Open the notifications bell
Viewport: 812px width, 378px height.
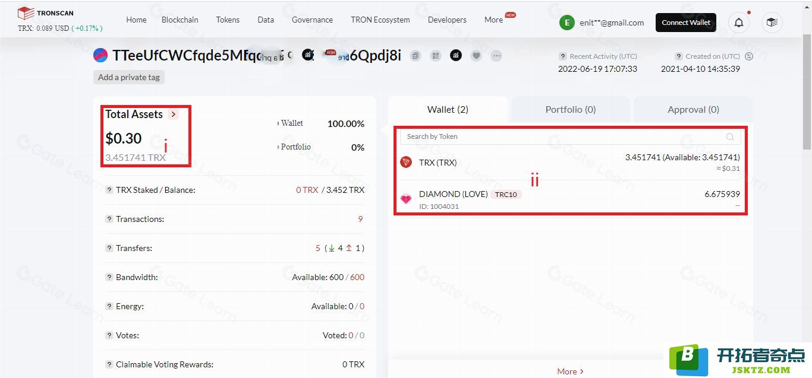point(739,23)
